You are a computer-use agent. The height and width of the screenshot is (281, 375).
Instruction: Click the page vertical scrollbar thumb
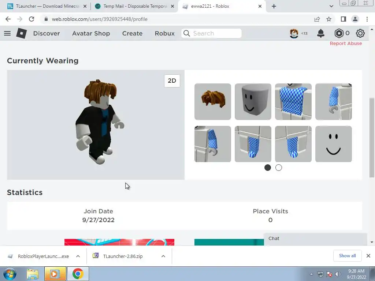372,138
